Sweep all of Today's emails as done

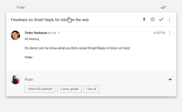(163, 7)
